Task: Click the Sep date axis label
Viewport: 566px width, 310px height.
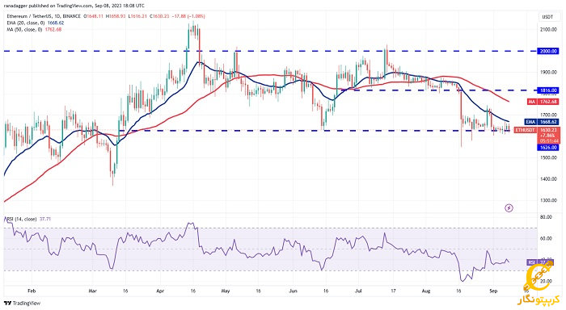Action: [493, 291]
